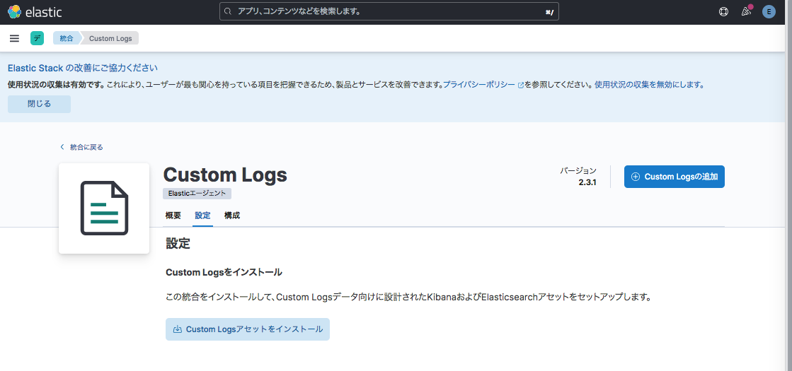792x371 pixels.
Task: Open the user profile avatar E
Action: (769, 12)
